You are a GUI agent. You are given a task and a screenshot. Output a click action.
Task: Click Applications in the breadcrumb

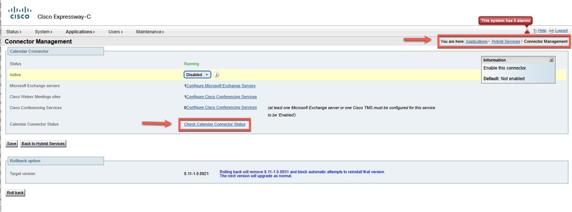476,42
